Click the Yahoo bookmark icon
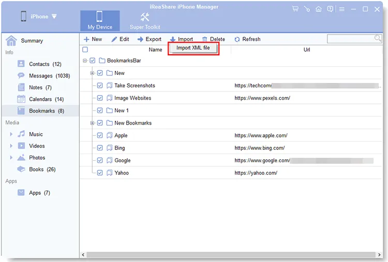388x262 pixels. pyautogui.click(x=109, y=173)
